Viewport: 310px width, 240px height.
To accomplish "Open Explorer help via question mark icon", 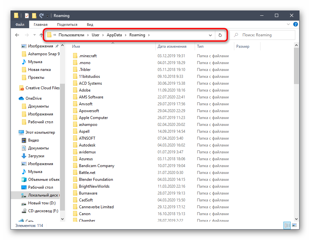I will click(x=295, y=24).
